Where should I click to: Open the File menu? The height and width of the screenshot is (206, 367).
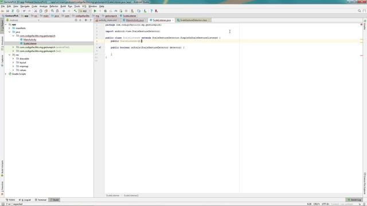point(3,6)
